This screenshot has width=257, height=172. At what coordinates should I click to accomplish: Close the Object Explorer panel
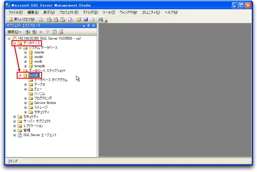pos(94,26)
